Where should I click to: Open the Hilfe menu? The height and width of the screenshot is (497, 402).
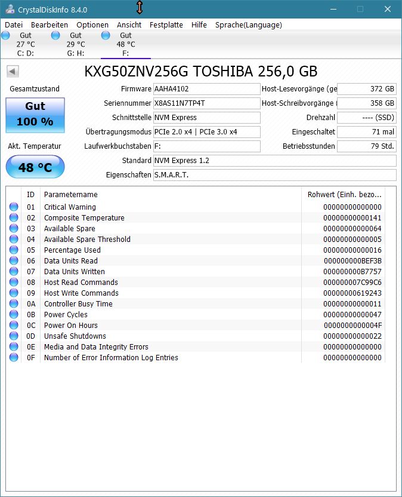(x=199, y=24)
